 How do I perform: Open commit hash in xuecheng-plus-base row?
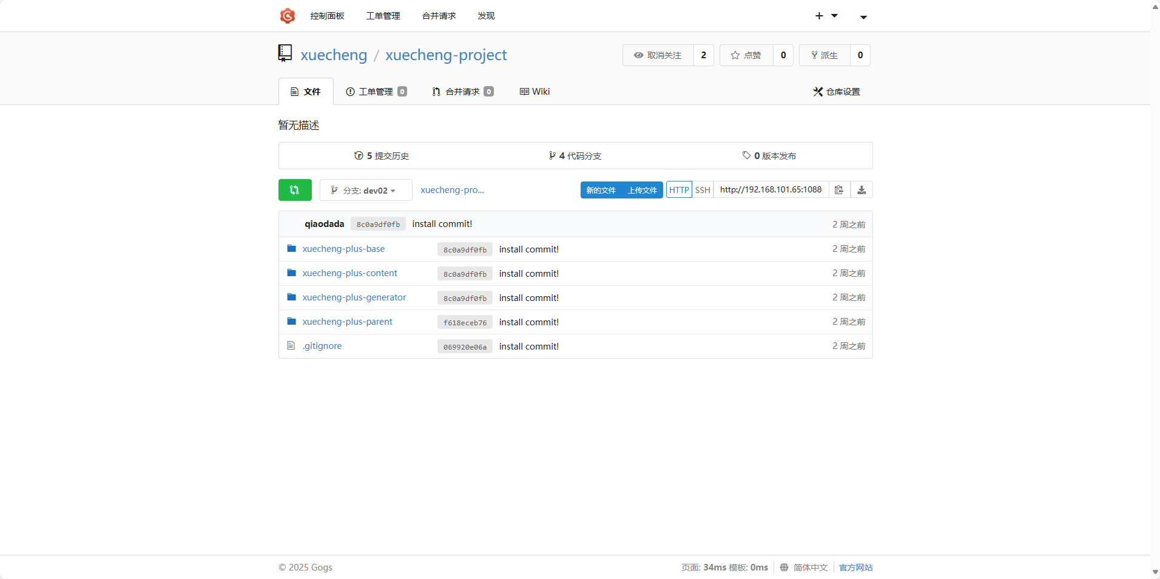[465, 249]
